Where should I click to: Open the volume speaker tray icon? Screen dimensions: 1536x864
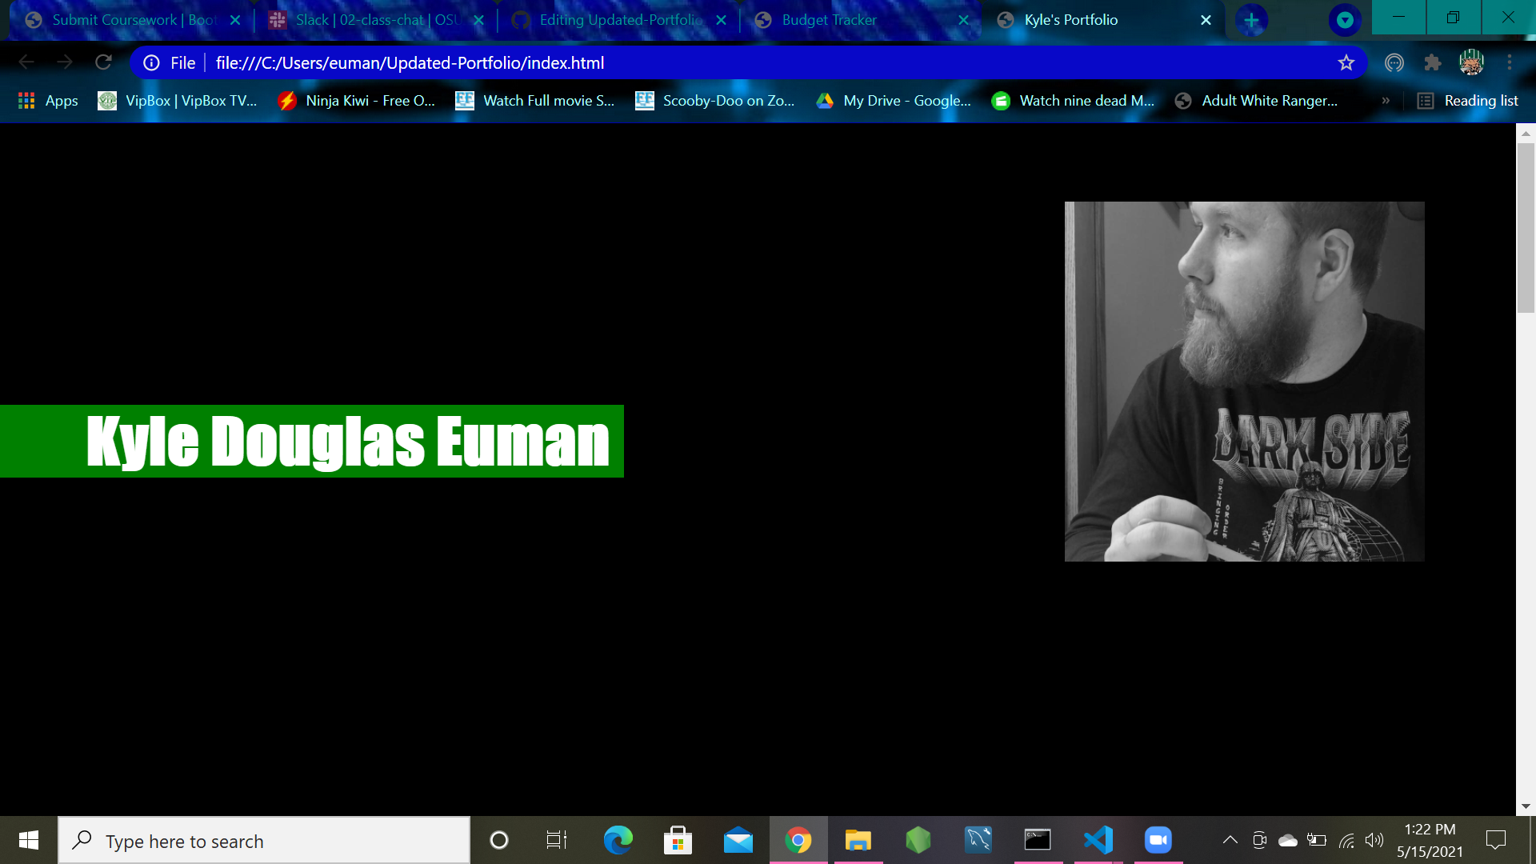[x=1374, y=840]
